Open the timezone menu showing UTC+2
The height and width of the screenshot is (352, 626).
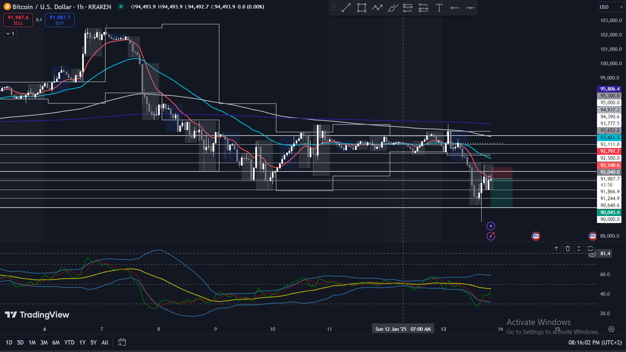pyautogui.click(x=595, y=343)
